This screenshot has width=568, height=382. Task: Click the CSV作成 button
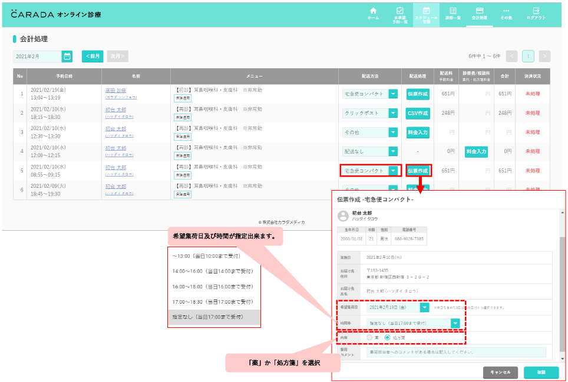[418, 113]
